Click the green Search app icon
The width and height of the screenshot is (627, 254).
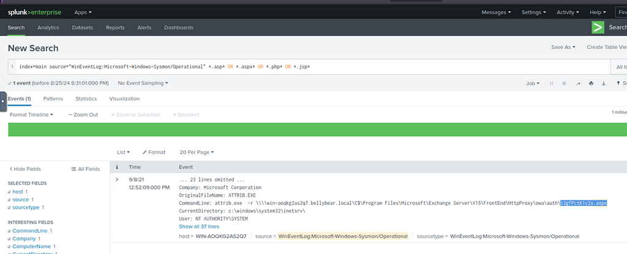[x=598, y=27]
